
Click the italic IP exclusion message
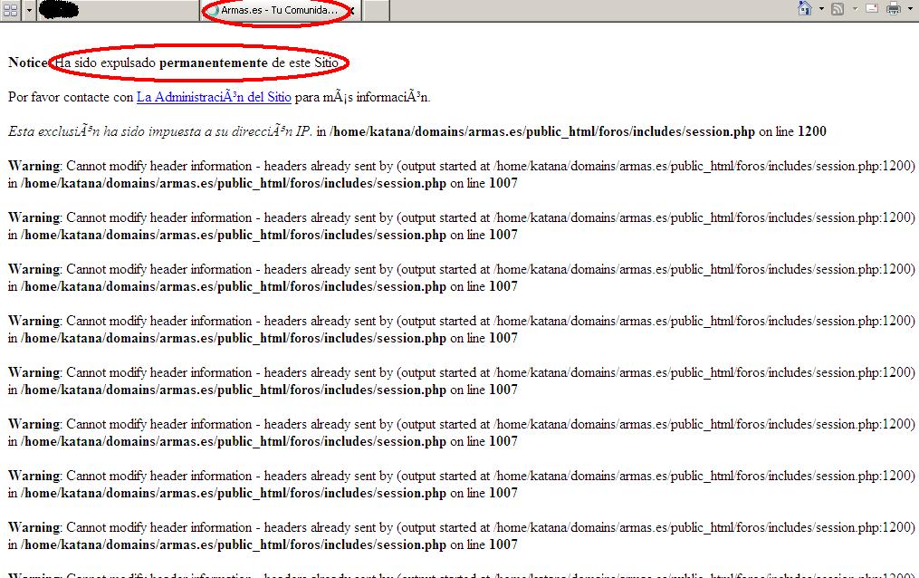pos(159,131)
